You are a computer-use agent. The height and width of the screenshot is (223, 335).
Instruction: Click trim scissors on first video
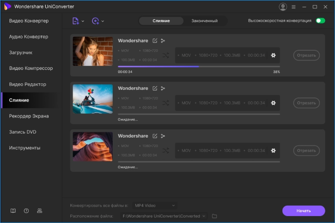coord(163,41)
